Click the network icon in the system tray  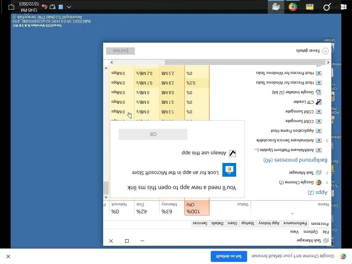coord(53,7)
